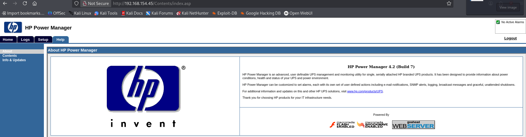Click the browser forward arrow
This screenshot has height=137, width=526.
click(x=15, y=3)
